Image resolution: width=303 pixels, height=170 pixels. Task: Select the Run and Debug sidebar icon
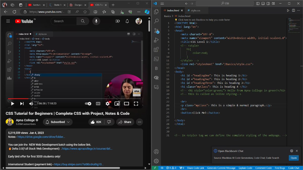point(156,40)
